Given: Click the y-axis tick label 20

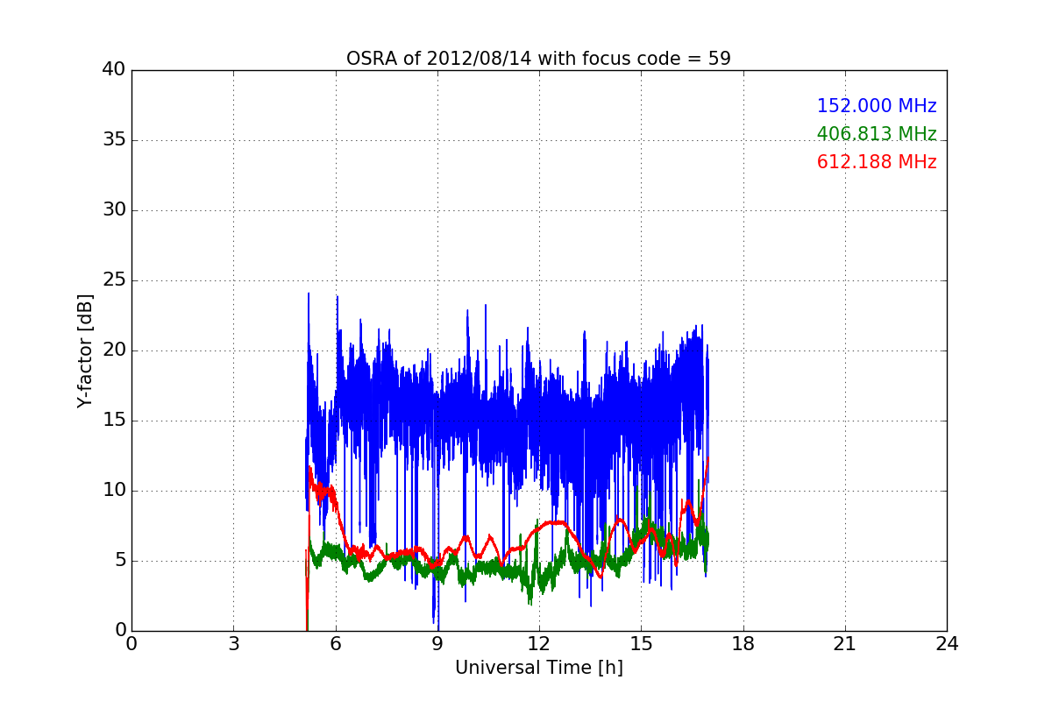Looking at the screenshot, I should click(x=114, y=350).
